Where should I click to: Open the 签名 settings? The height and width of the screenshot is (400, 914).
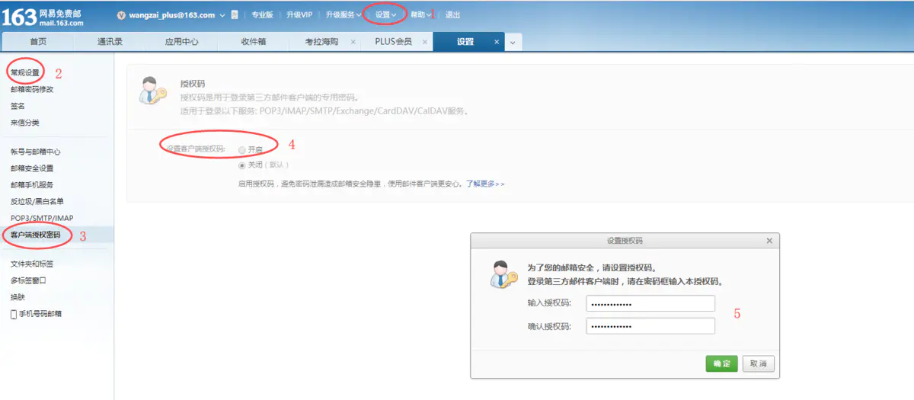click(x=18, y=106)
